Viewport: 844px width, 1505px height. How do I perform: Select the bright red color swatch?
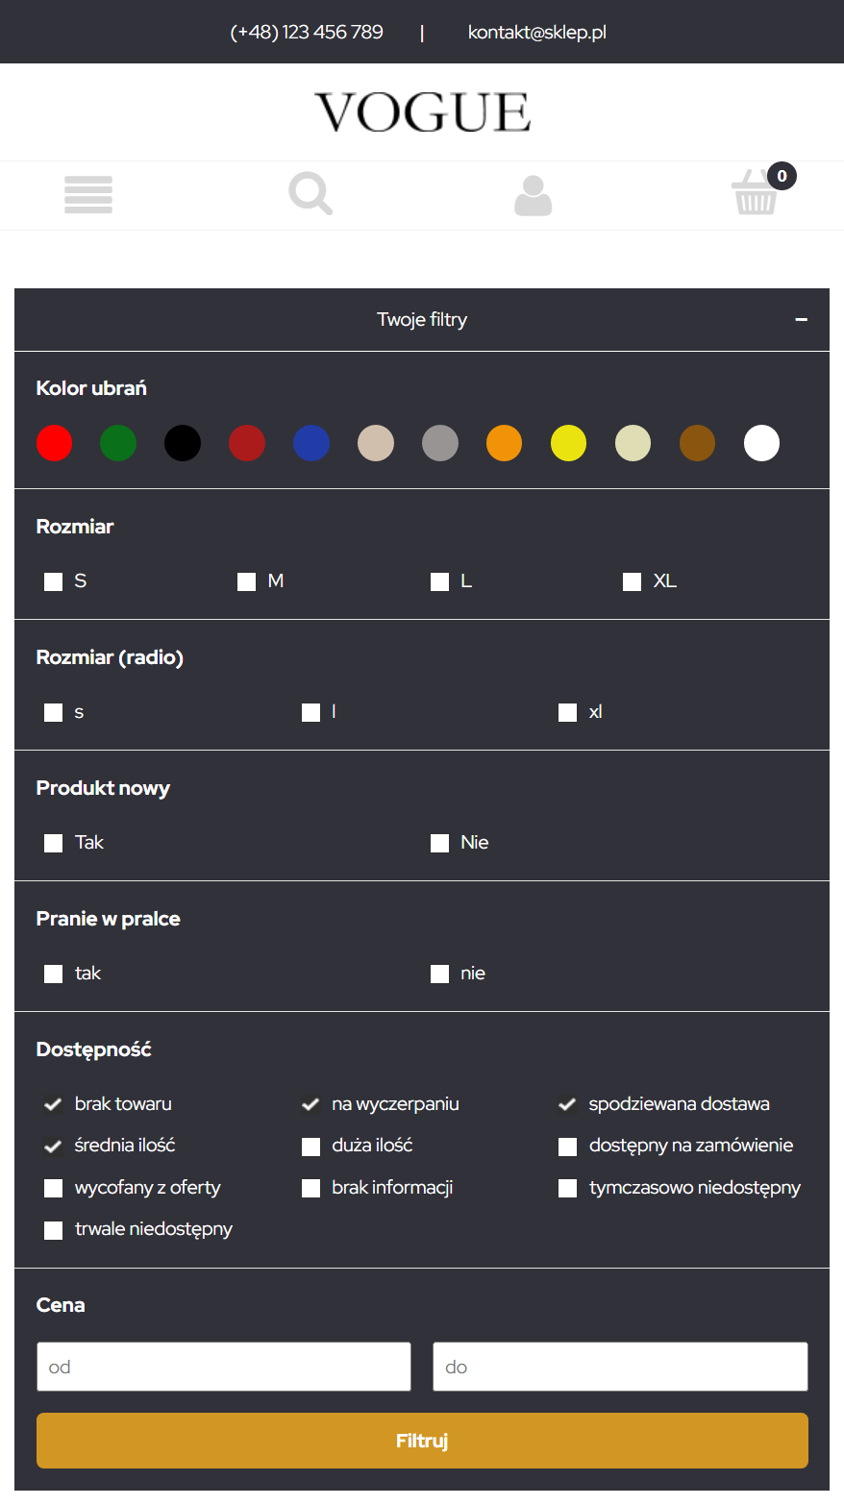point(54,443)
